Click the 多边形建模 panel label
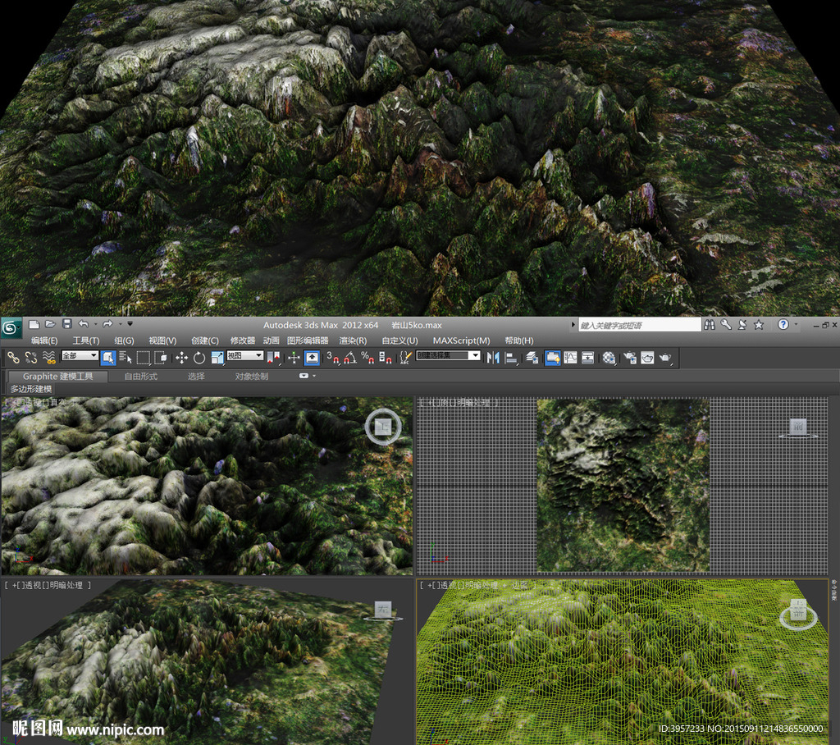 coord(31,389)
